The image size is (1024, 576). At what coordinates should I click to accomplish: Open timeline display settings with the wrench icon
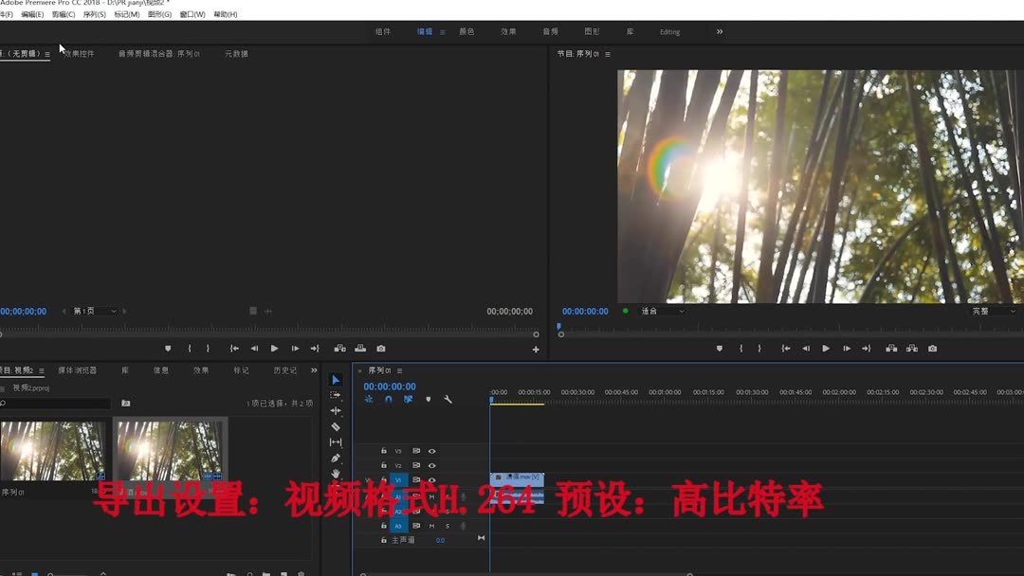coord(448,399)
